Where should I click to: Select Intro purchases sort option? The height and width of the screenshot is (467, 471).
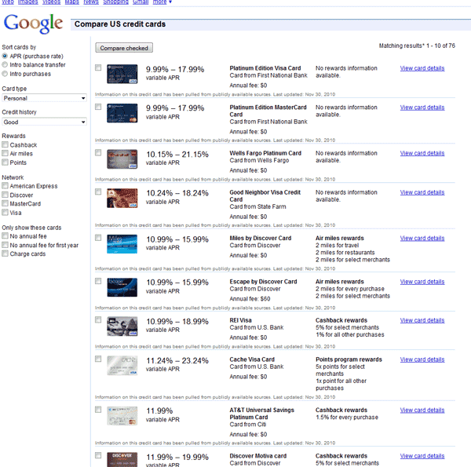[5, 74]
